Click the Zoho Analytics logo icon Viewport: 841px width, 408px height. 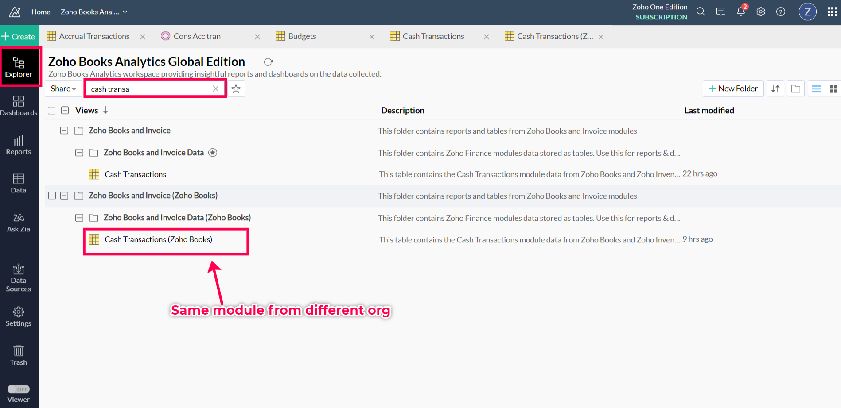click(x=15, y=12)
